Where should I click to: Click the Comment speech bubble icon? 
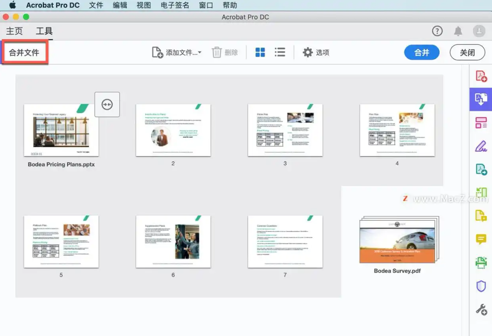point(481,239)
